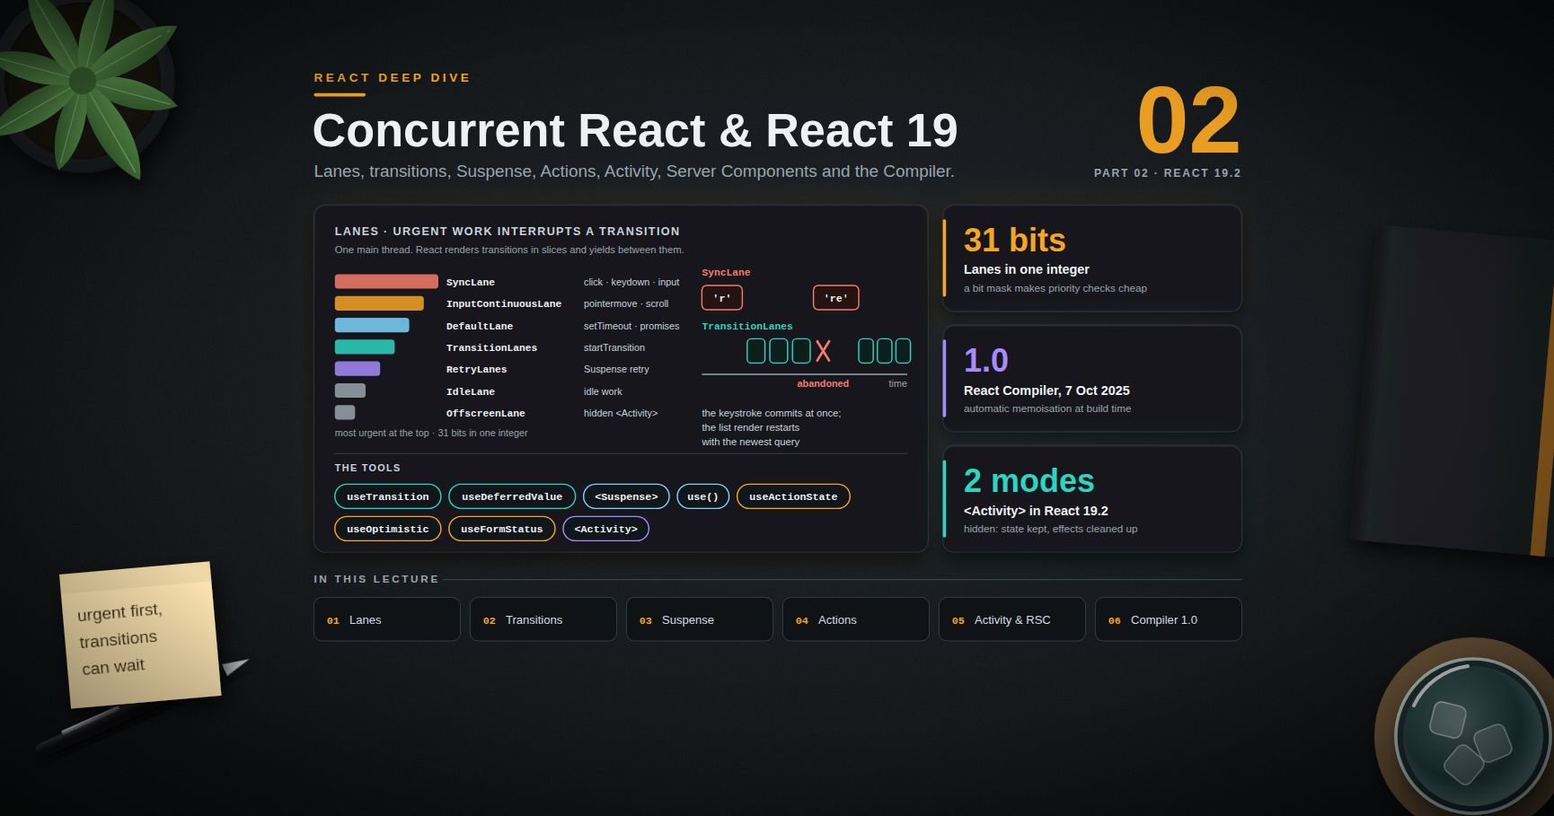1554x816 pixels.
Task: Select the useTransition chip
Action: click(x=388, y=496)
